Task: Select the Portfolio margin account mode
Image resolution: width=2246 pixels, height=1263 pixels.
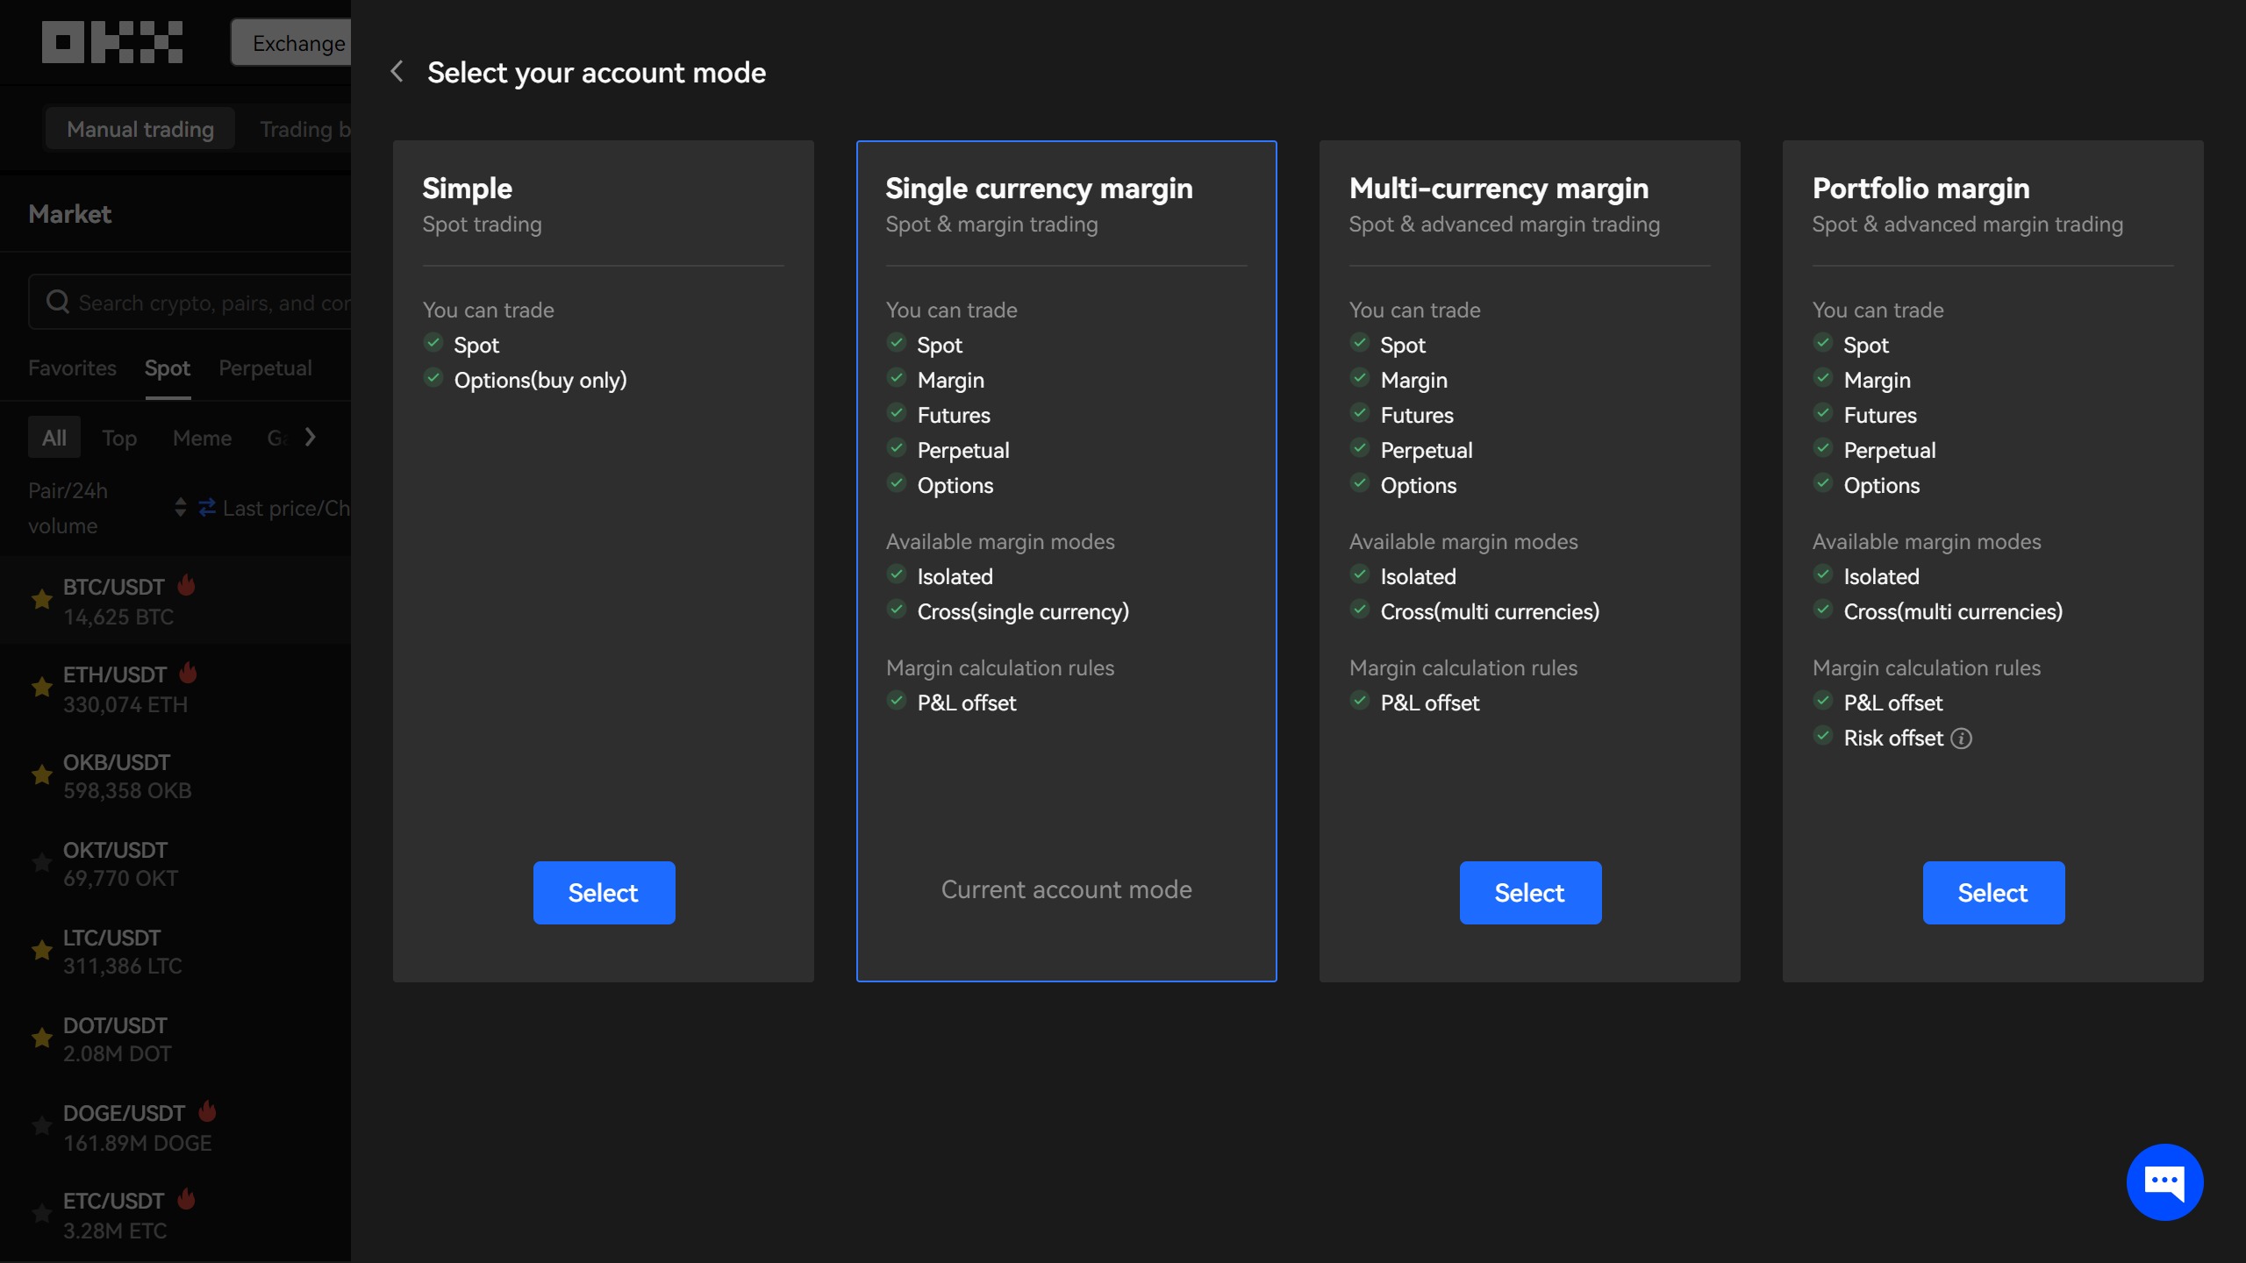Action: coord(1992,893)
